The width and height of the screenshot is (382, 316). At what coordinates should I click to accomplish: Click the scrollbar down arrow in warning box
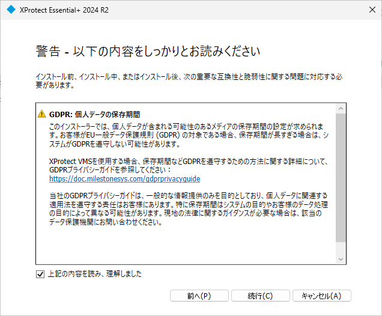(x=341, y=260)
